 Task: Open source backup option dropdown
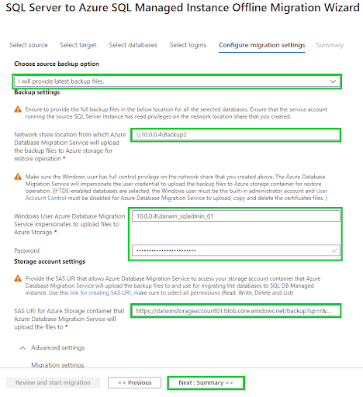177,81
